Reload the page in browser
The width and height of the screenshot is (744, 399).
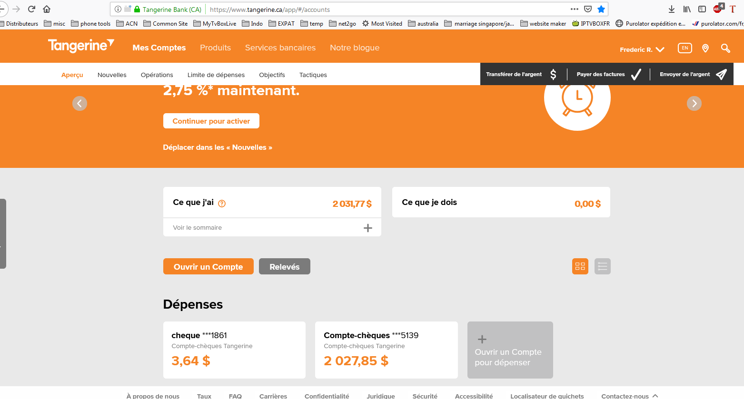31,9
